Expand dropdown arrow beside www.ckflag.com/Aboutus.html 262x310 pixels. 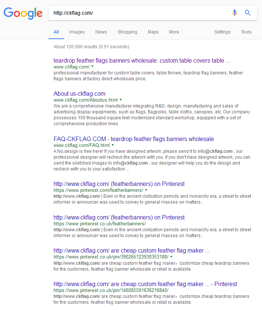[x=121, y=100]
